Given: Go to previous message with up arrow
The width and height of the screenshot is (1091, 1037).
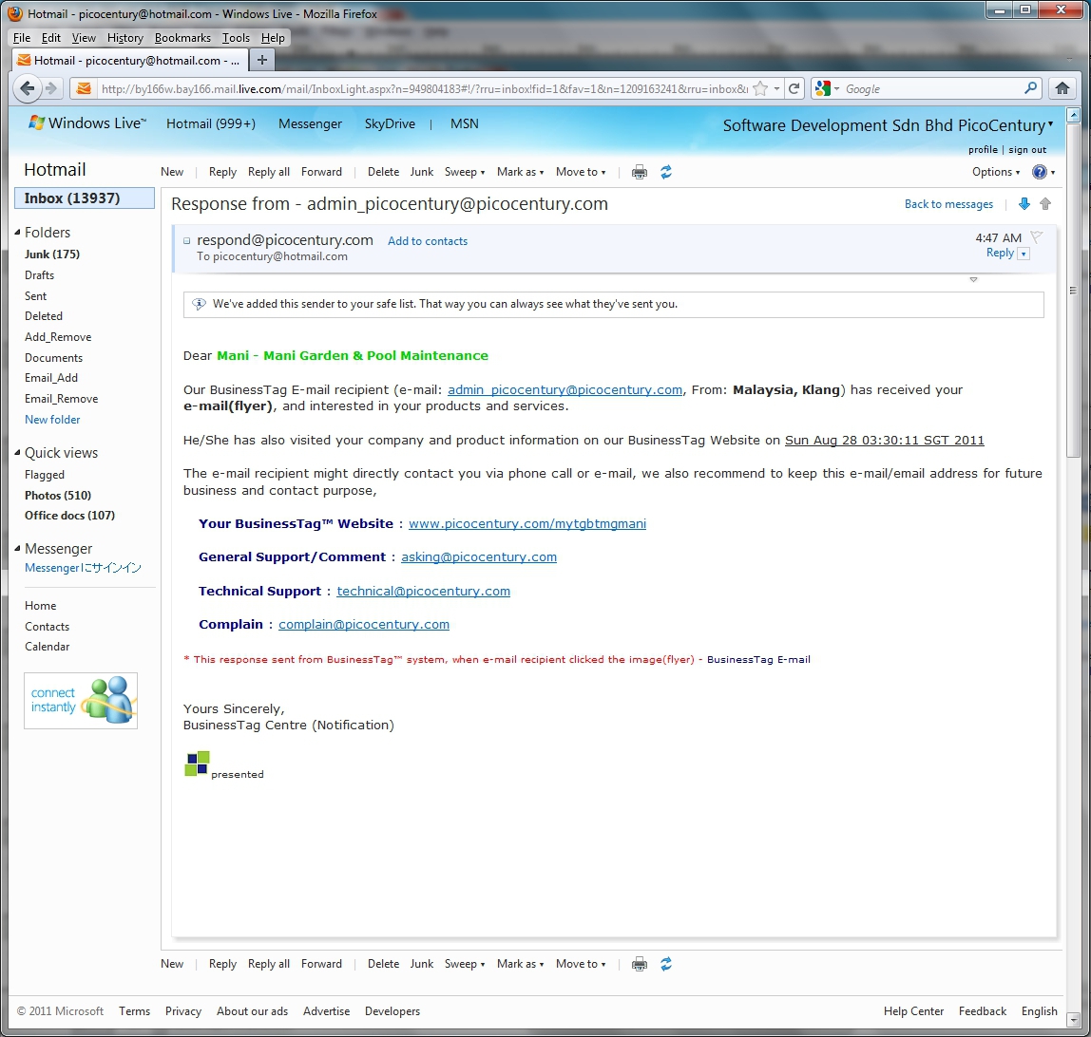Looking at the screenshot, I should coord(1045,203).
